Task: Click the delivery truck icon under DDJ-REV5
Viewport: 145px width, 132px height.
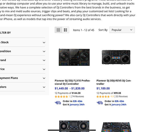Action: pyautogui.click(x=100, y=103)
